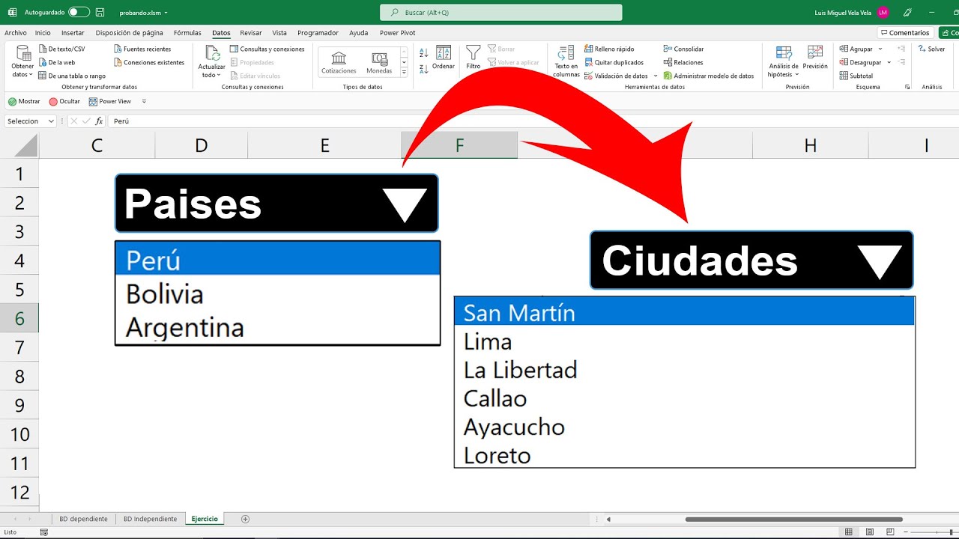
Task: Open Conexiones existentes
Action: pos(149,62)
